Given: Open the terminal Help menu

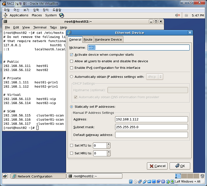Looking at the screenshot, I should coord(64,27).
